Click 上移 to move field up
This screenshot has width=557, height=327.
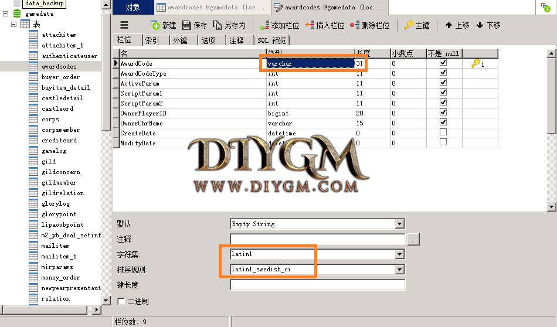[x=457, y=25]
